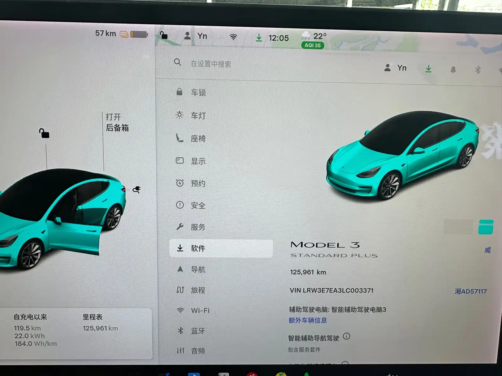Click Bluetooth icon in settings header

pyautogui.click(x=478, y=70)
